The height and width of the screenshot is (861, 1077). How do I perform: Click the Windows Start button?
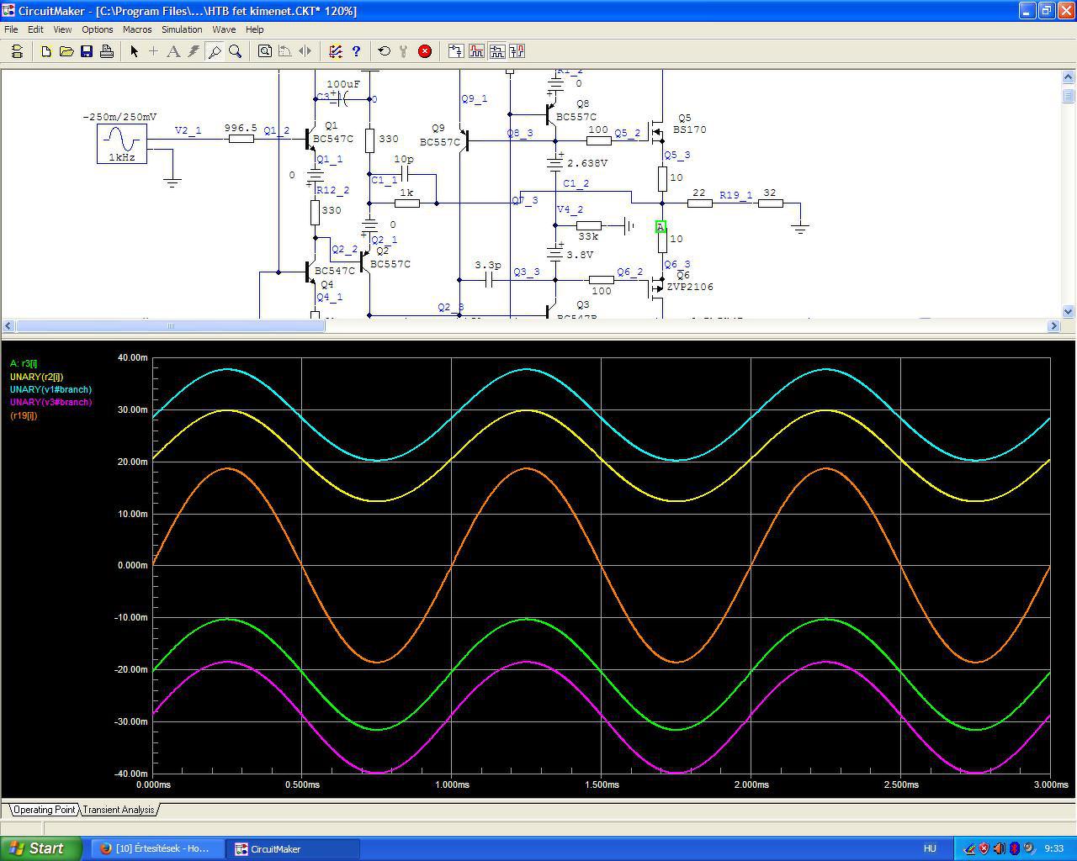[x=40, y=848]
